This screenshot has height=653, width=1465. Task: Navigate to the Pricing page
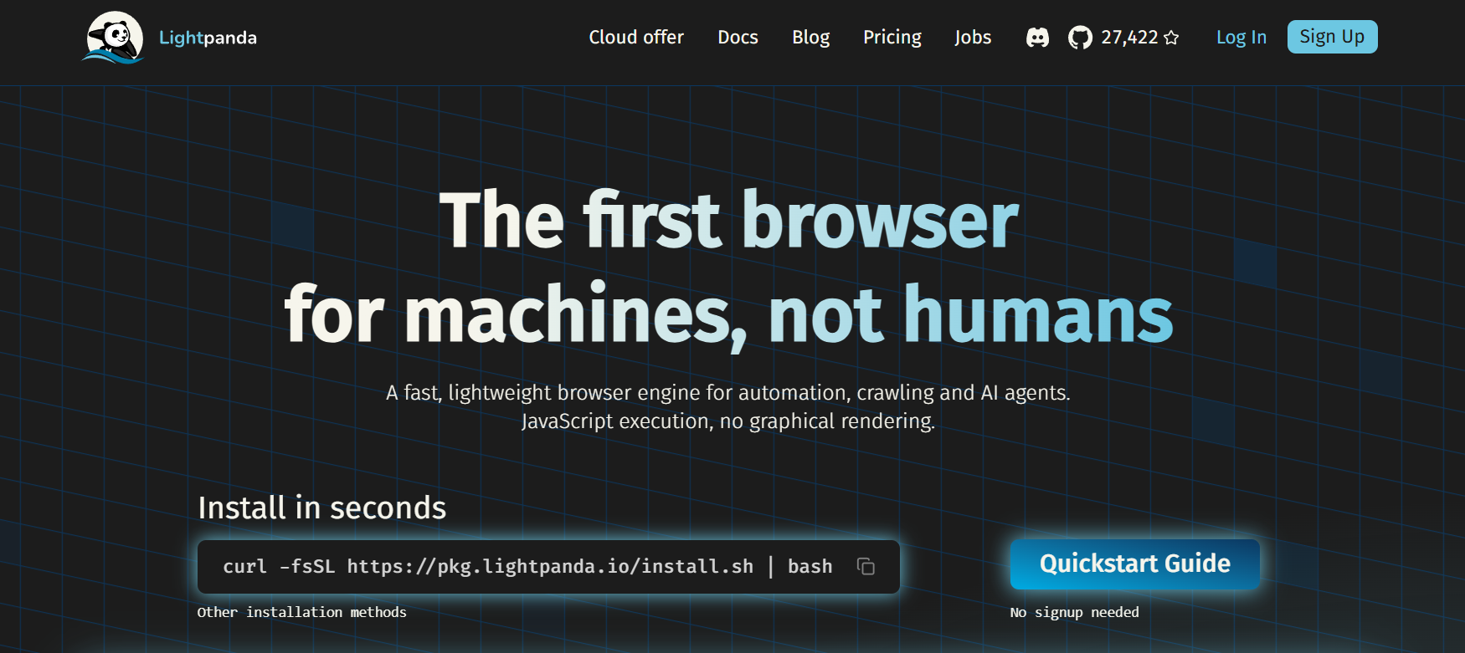pyautogui.click(x=892, y=38)
